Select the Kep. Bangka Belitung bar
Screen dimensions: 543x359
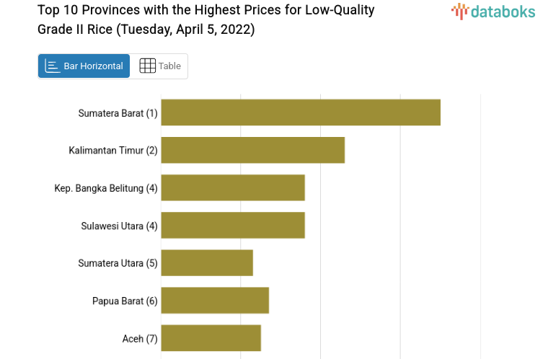point(232,187)
